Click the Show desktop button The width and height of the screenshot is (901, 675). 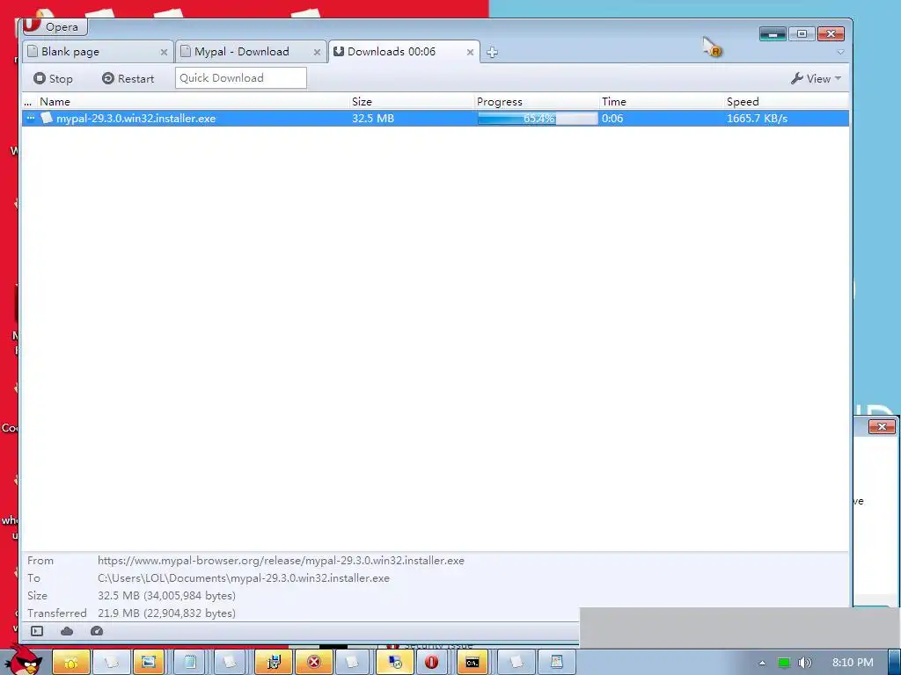point(895,662)
